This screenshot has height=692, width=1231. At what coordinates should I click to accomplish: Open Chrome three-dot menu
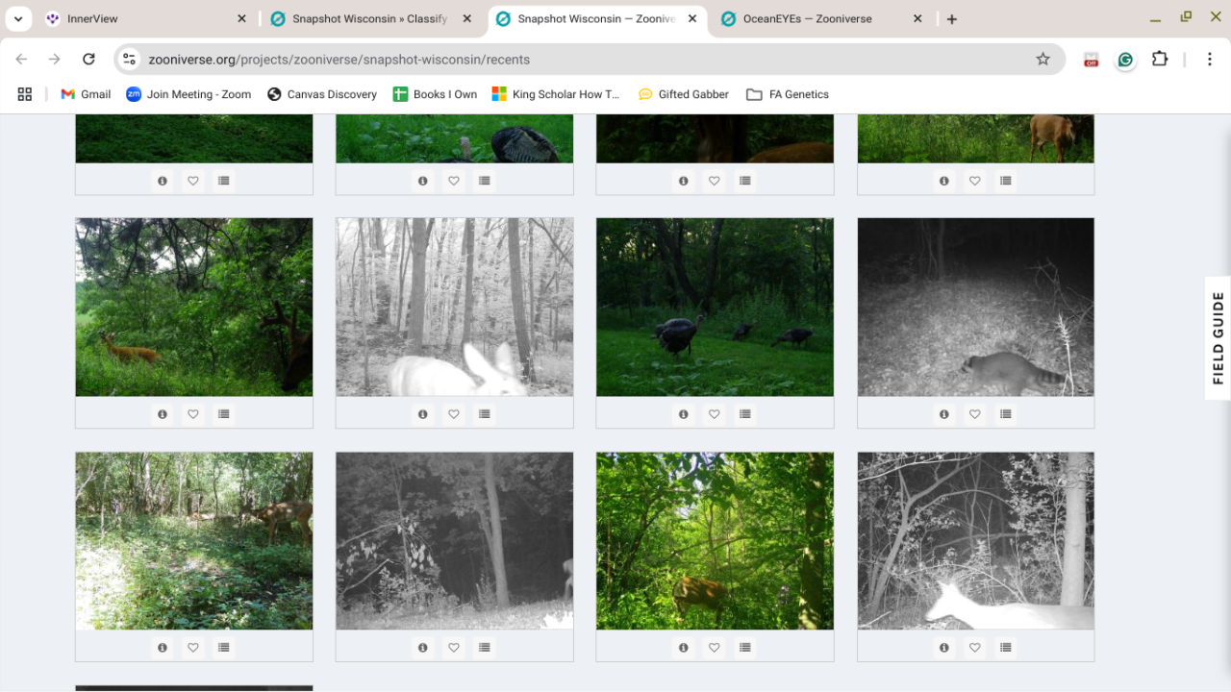[1210, 60]
